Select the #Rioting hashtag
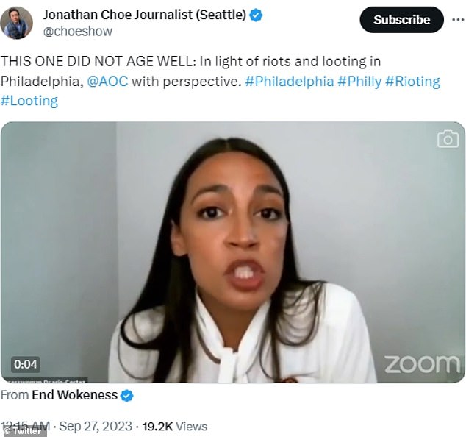Screen dimensions: 466x437 413,81
